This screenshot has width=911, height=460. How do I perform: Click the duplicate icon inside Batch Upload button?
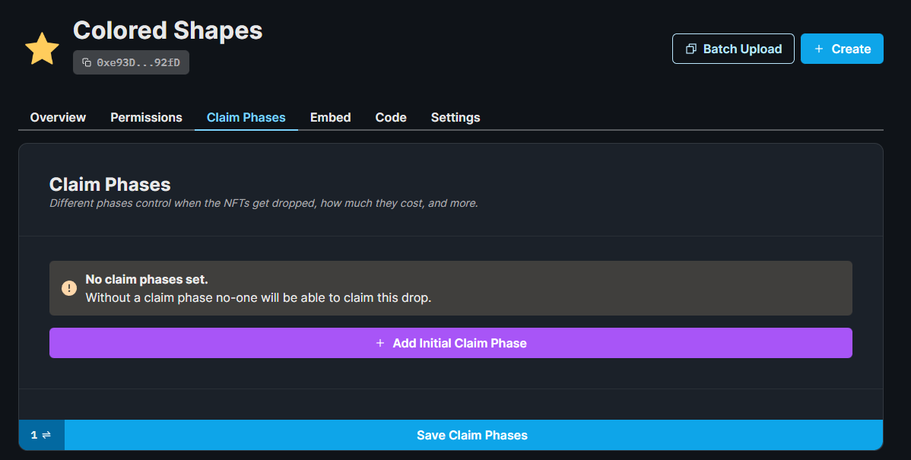[x=690, y=48]
